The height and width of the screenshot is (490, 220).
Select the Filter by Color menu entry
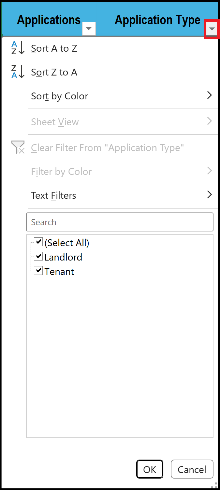61,171
